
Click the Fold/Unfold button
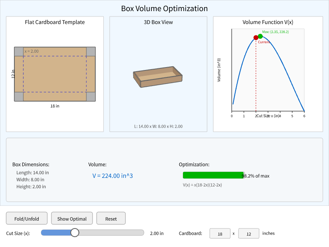[x=26, y=218]
